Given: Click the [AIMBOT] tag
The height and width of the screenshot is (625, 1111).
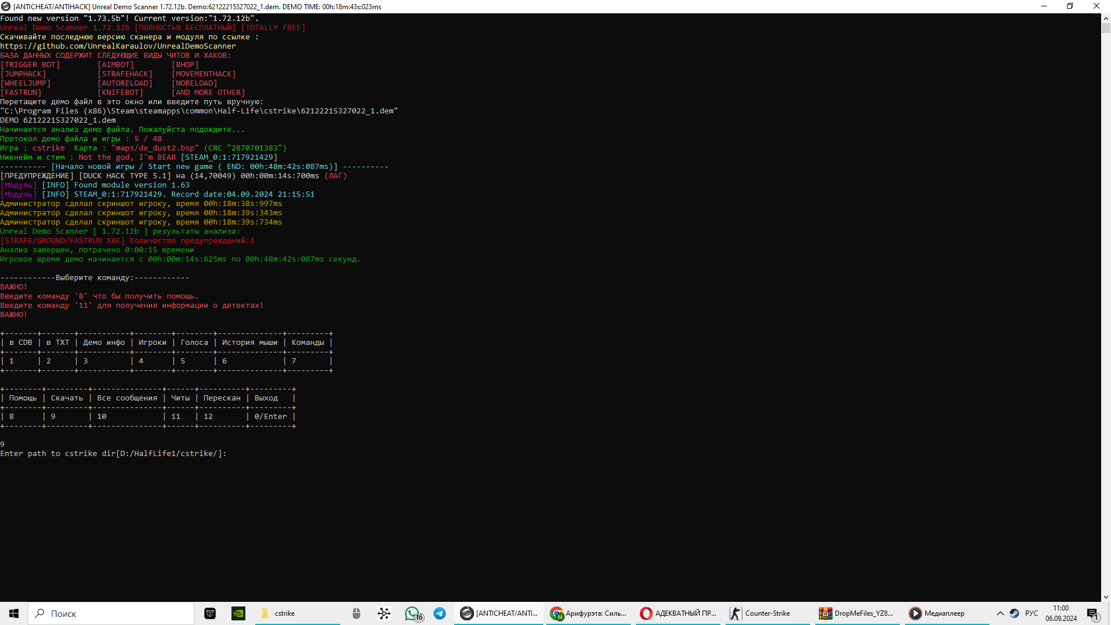Looking at the screenshot, I should [116, 65].
